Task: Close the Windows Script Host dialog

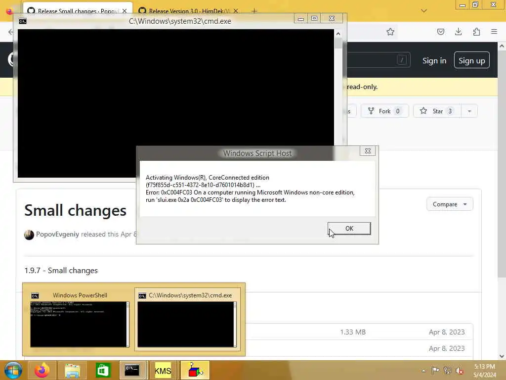Action: pyautogui.click(x=368, y=151)
